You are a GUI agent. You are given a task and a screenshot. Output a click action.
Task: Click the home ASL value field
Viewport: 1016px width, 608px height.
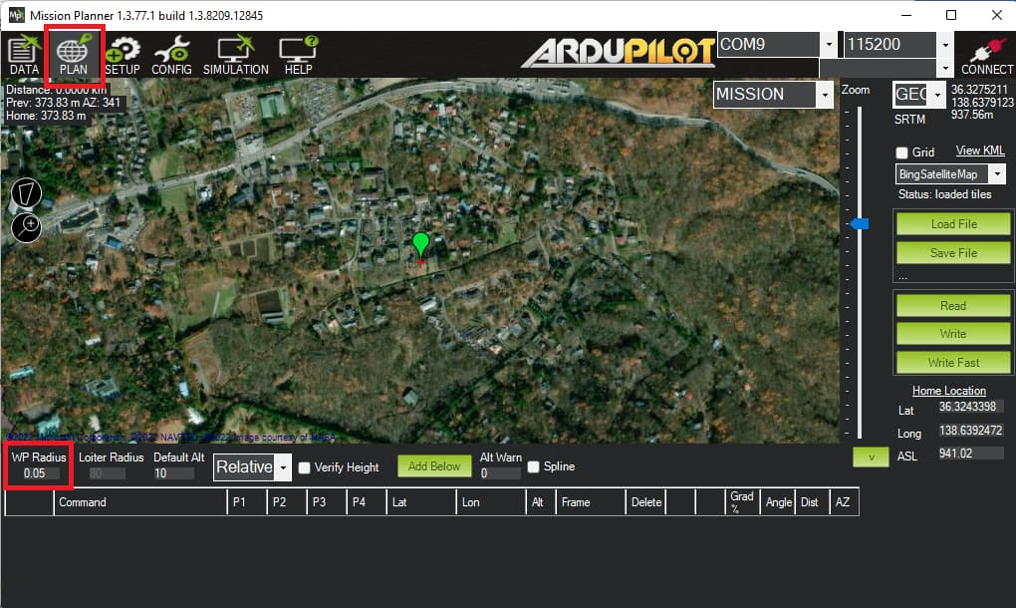[970, 454]
